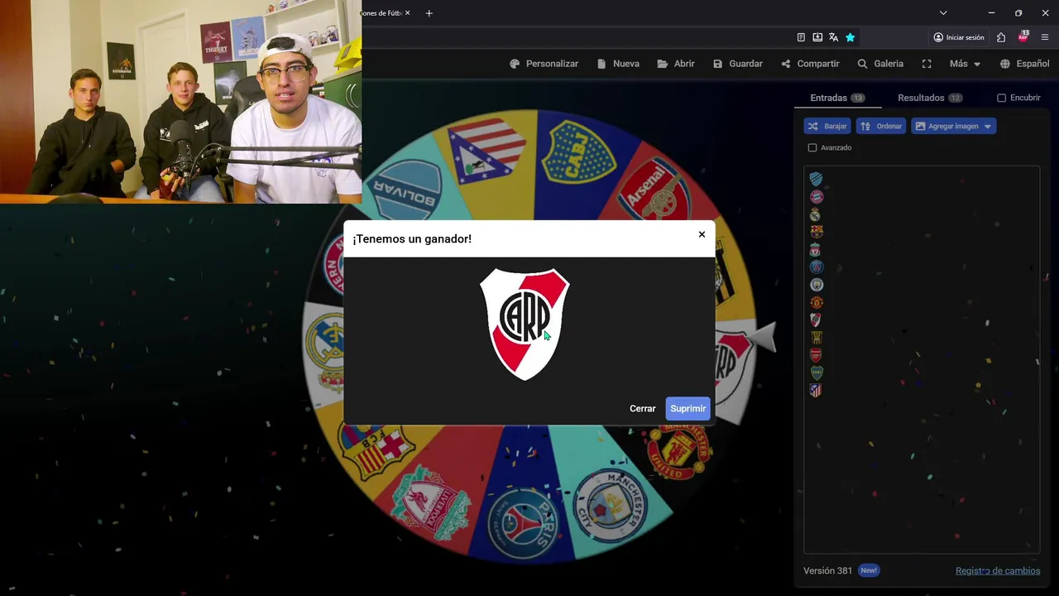This screenshot has height=596, width=1059.
Task: Open the Registro de cambios link
Action: [998, 570]
